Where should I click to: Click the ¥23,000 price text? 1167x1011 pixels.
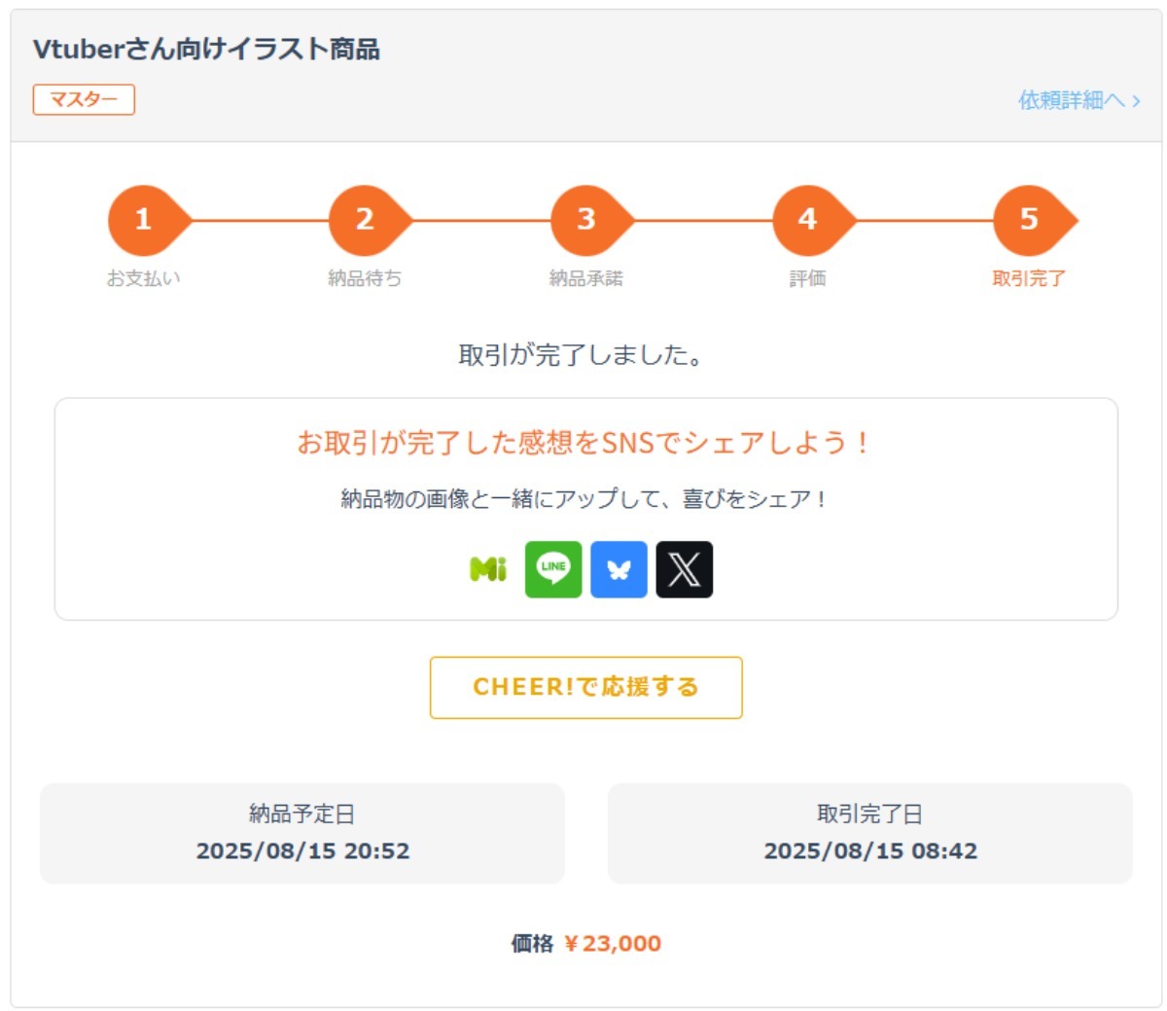tap(613, 943)
